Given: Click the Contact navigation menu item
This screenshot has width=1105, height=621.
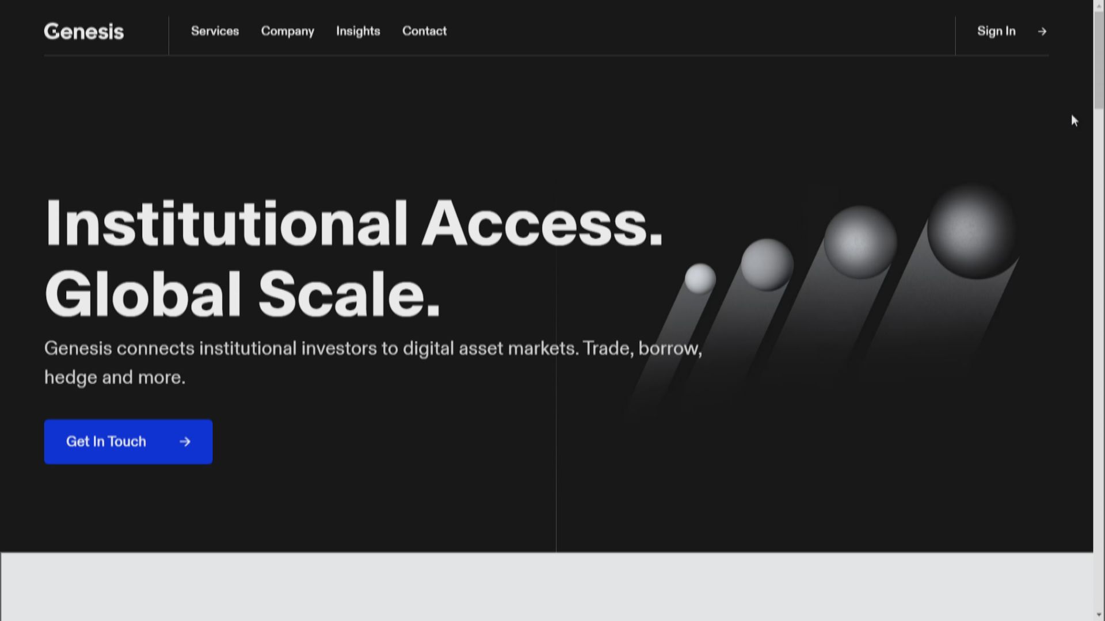Looking at the screenshot, I should (x=424, y=30).
